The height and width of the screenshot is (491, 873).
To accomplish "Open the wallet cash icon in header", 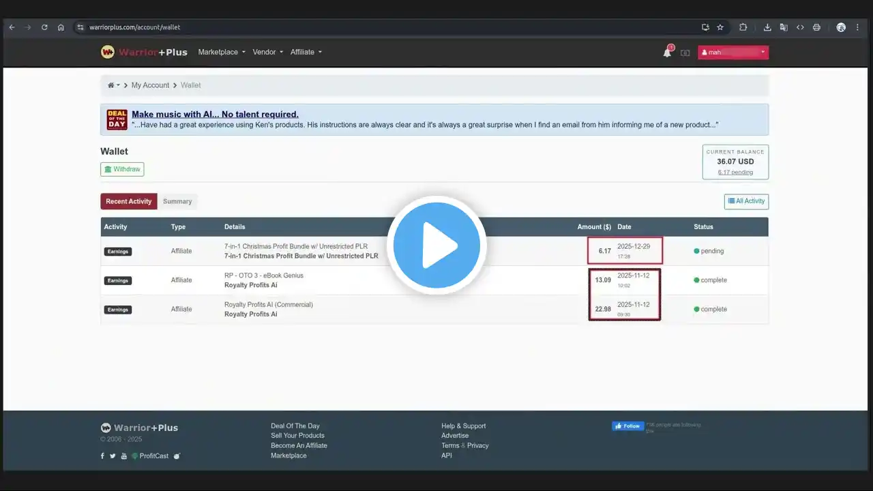I will (x=685, y=53).
